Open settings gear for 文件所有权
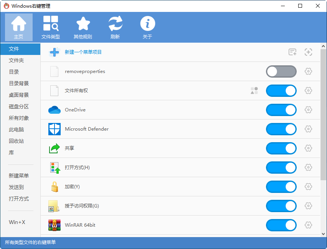Image resolution: width=327 pixels, height=249 pixels. pos(308,91)
